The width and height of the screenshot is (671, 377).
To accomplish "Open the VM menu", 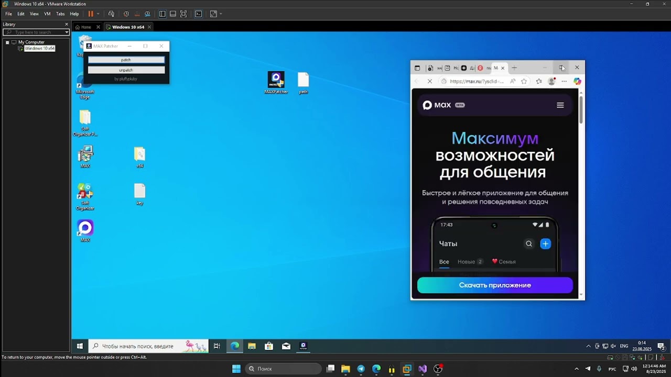I will [47, 14].
